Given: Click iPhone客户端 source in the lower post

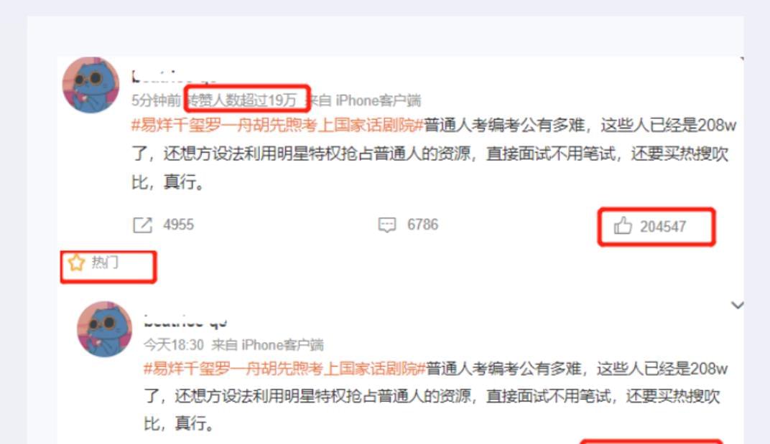Looking at the screenshot, I should (x=282, y=345).
